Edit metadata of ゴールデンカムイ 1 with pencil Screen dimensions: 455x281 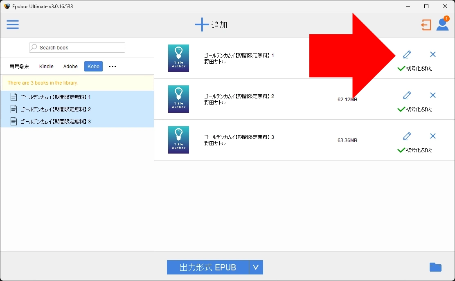pos(407,54)
